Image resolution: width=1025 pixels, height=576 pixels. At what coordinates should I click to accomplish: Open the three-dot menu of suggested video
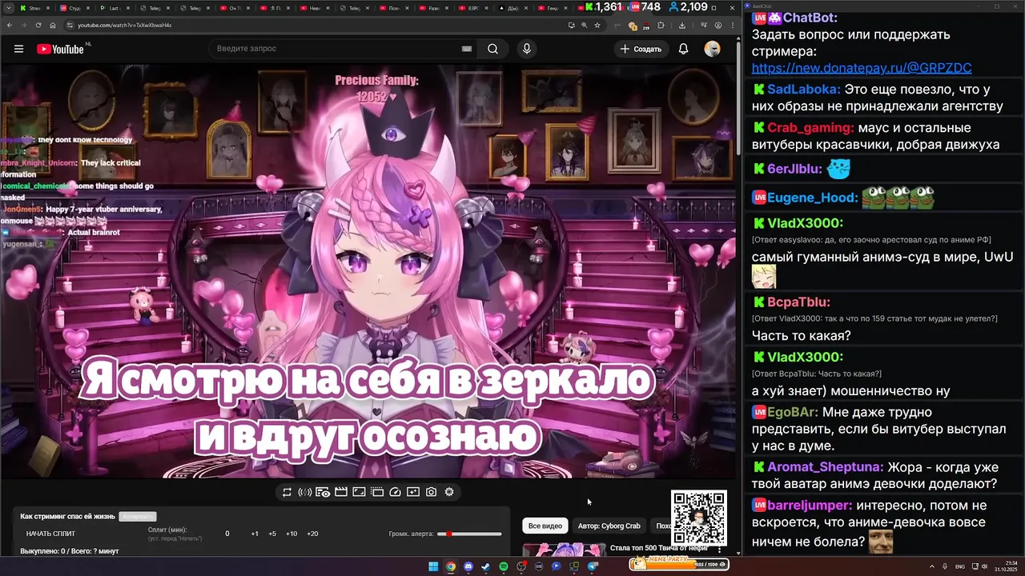[719, 550]
